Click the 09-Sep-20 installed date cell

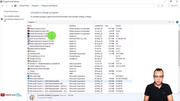[98, 59]
